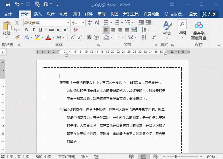
Task: Click the red font color swatch
Action: 48,38
